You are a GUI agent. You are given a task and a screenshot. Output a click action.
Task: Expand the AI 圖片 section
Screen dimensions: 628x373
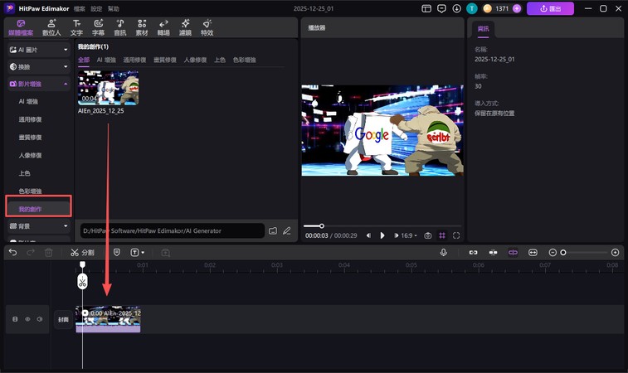coord(38,50)
